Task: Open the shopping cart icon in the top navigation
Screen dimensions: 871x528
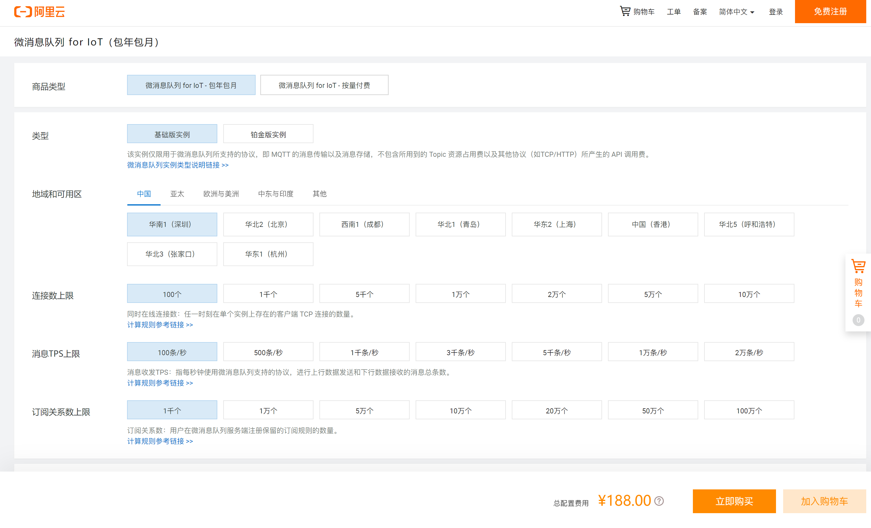Action: coord(625,11)
